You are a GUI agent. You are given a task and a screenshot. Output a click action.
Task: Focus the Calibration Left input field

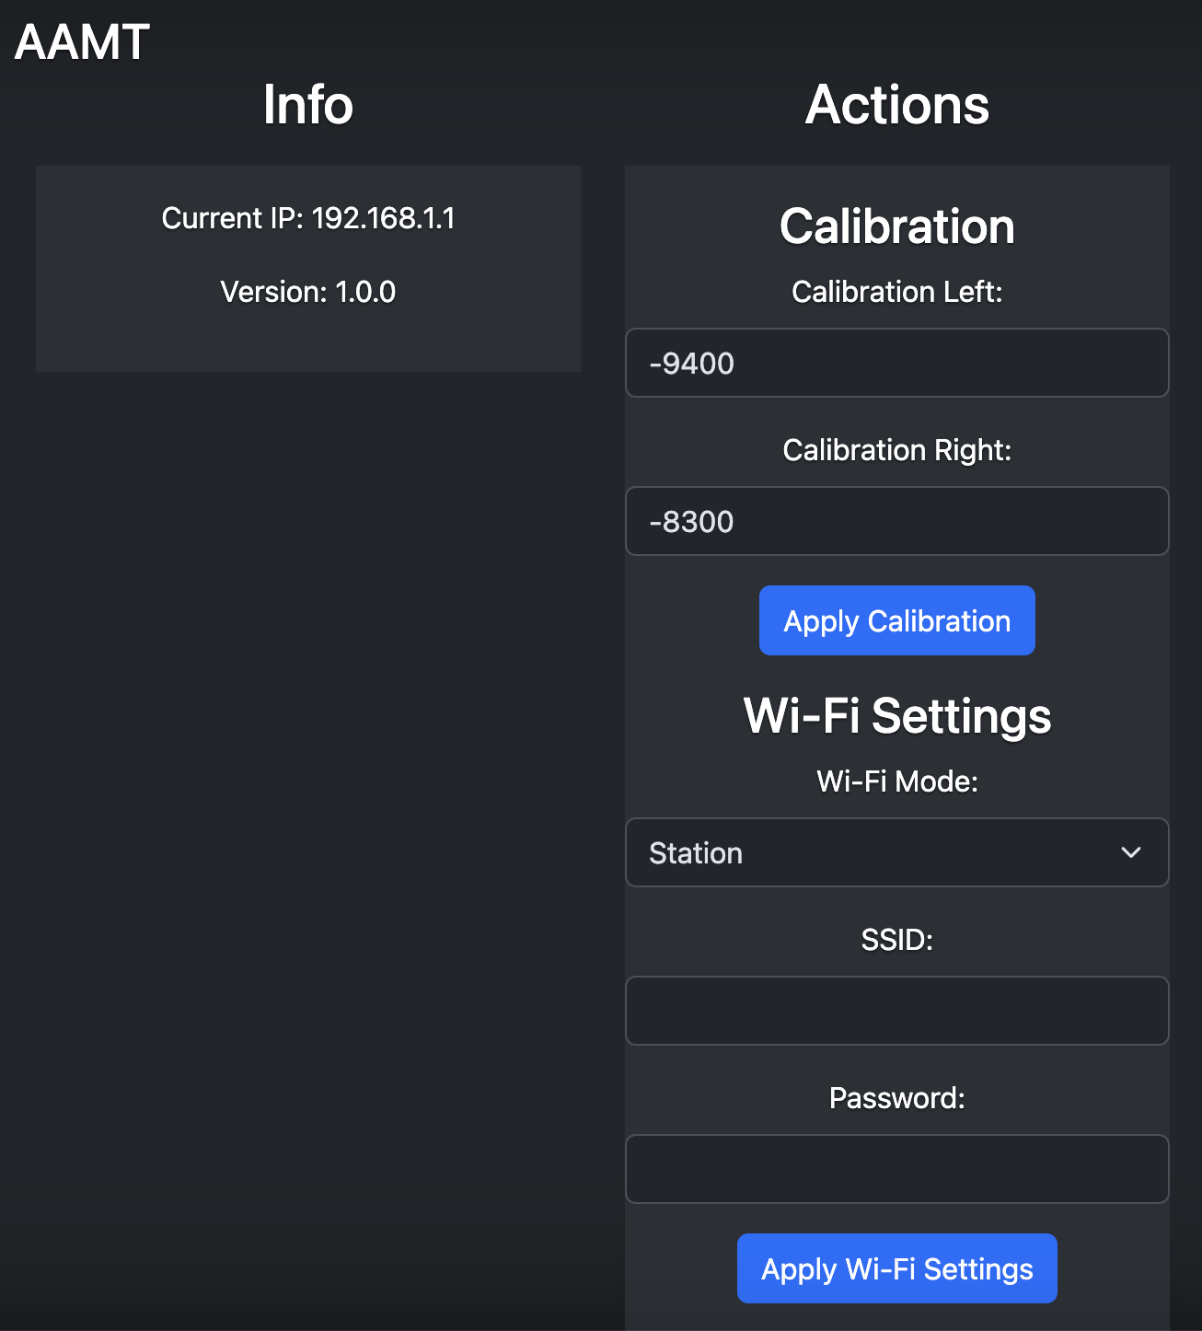pos(896,364)
